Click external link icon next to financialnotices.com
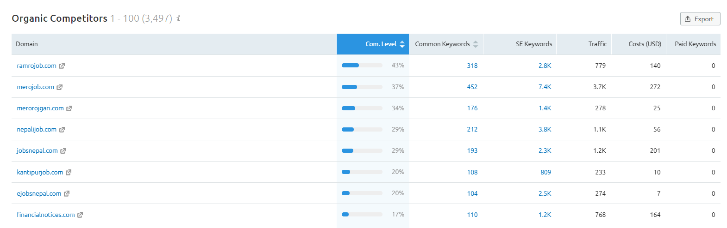 point(80,215)
